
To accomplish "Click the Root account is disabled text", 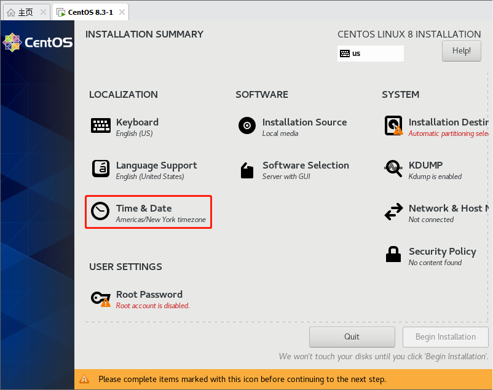I will (x=153, y=306).
